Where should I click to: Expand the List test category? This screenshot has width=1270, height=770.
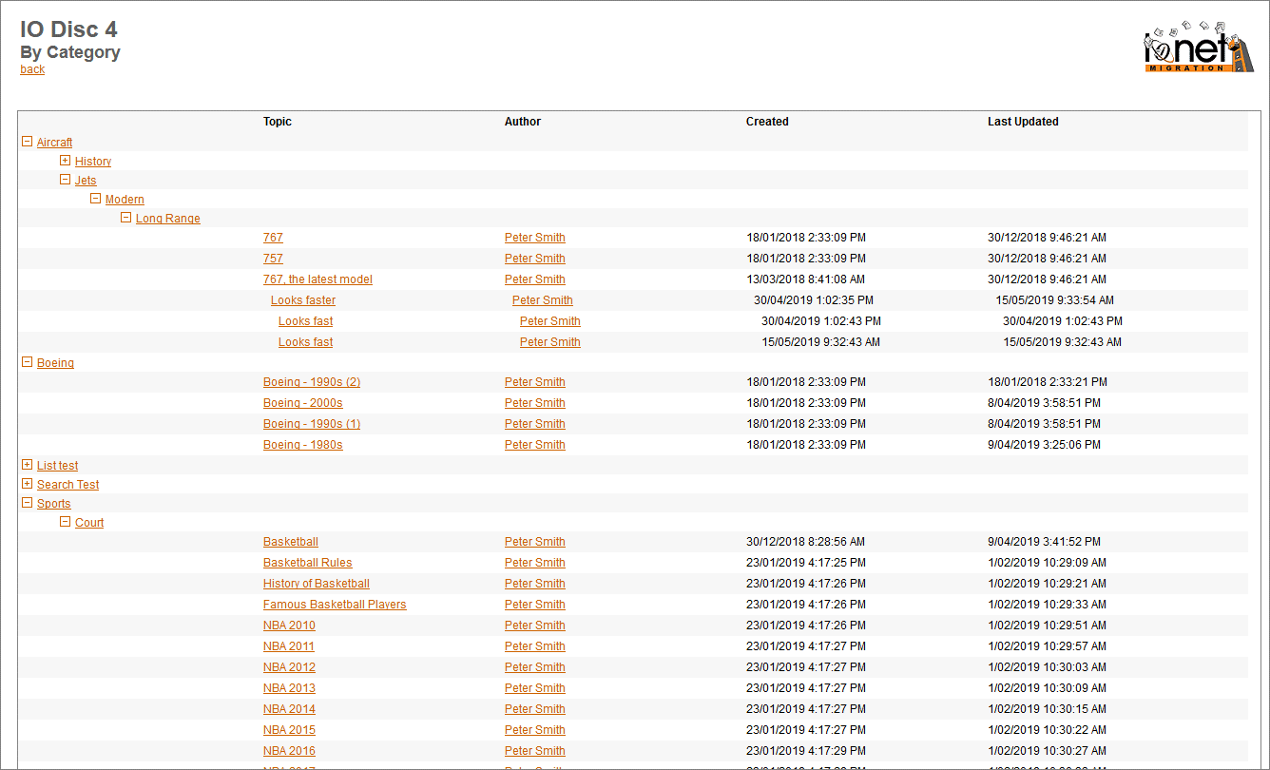click(x=27, y=465)
